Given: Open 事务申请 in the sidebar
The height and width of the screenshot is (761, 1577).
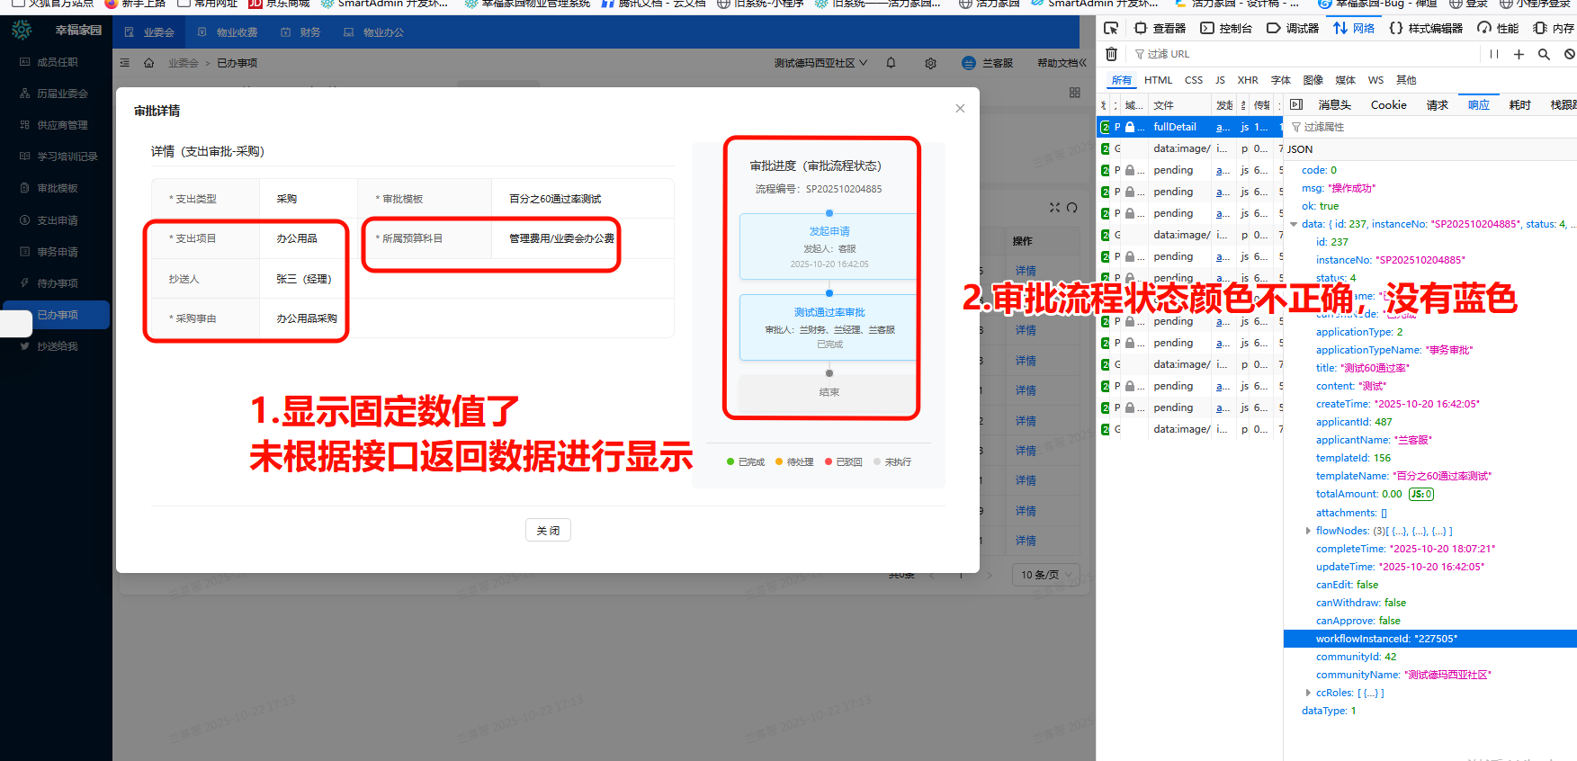Looking at the screenshot, I should pos(58,252).
